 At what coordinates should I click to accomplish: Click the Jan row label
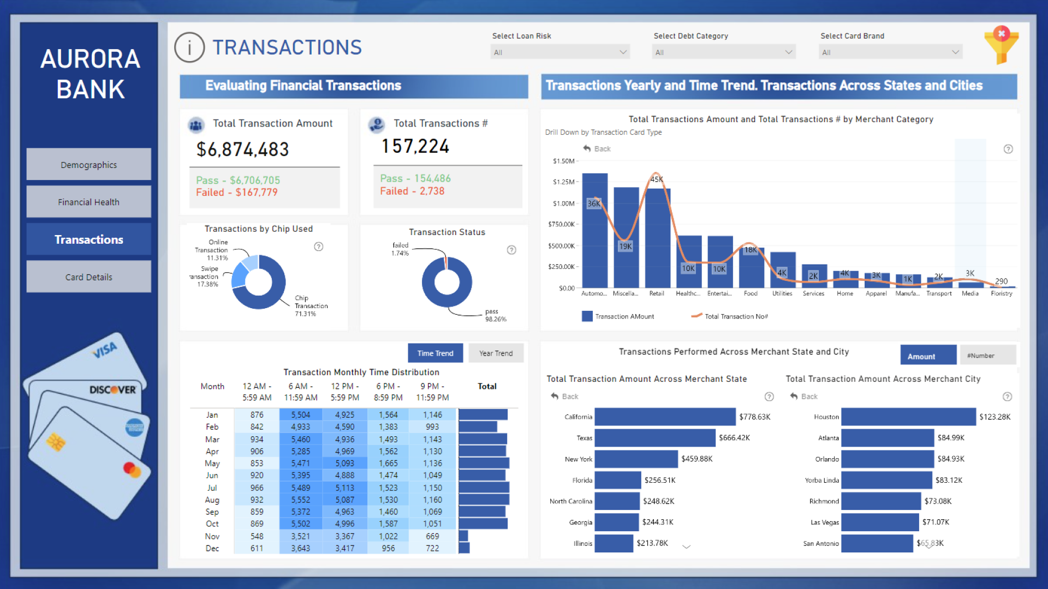[212, 415]
